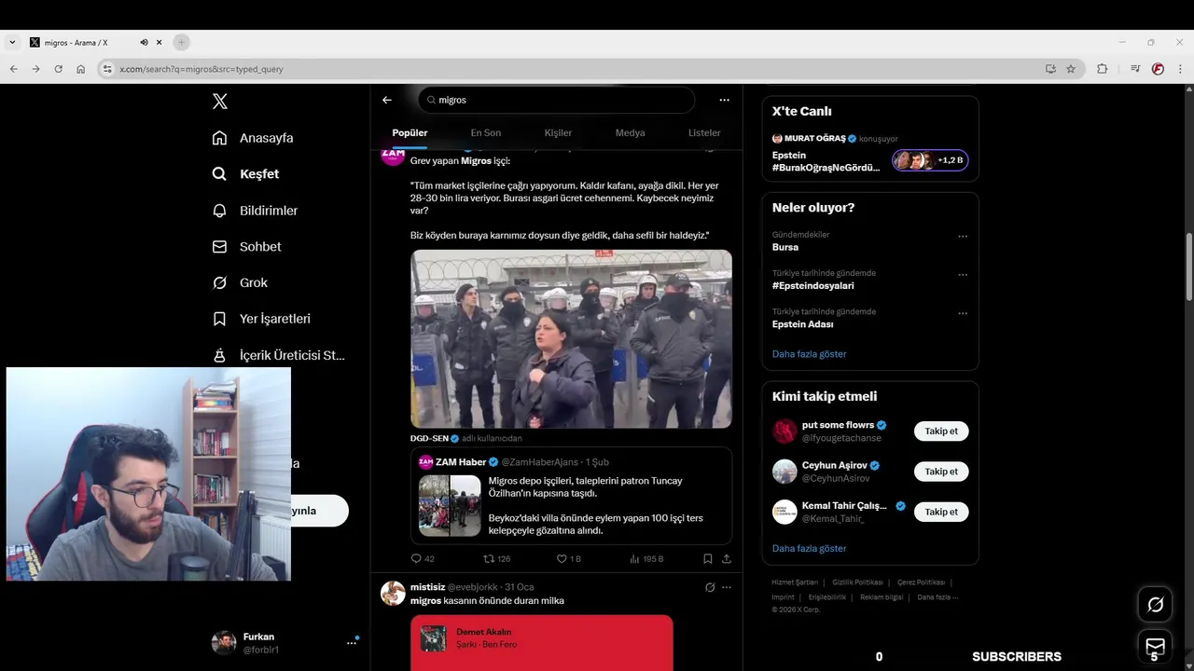Click the X logo in sidebar

pos(219,102)
